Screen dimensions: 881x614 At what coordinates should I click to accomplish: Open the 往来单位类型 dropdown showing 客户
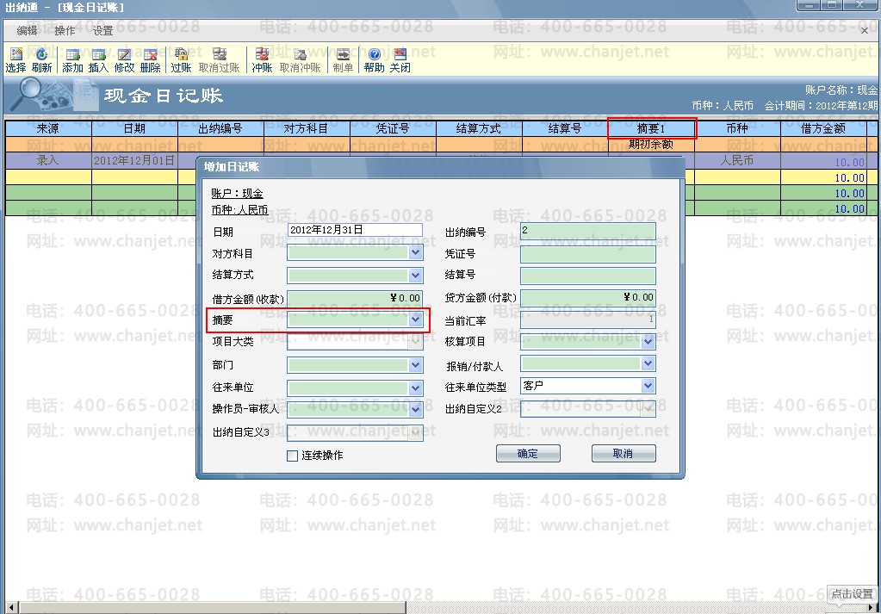[648, 386]
